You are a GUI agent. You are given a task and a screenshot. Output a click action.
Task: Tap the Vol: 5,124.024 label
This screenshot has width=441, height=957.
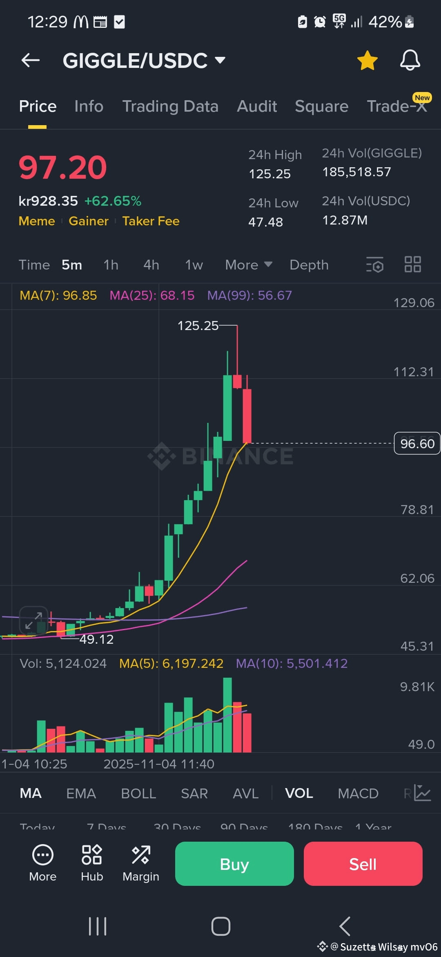click(x=63, y=663)
